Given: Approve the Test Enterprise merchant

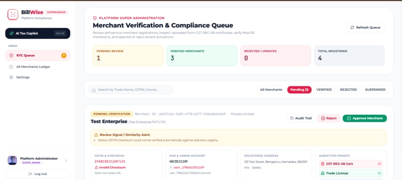Looking at the screenshot, I should (x=365, y=118).
